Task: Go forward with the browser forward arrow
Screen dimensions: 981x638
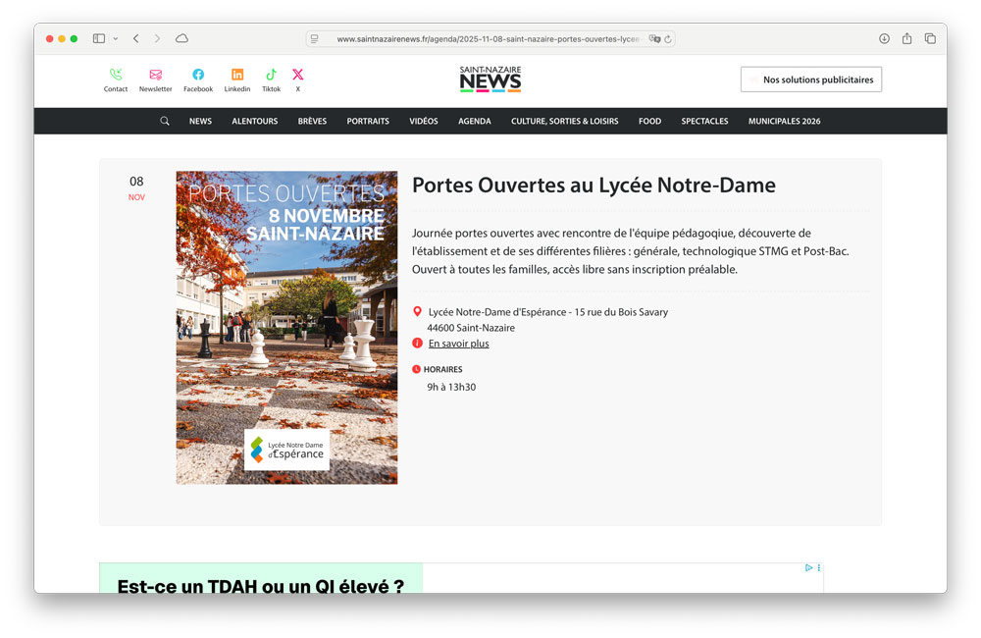Action: [x=157, y=38]
